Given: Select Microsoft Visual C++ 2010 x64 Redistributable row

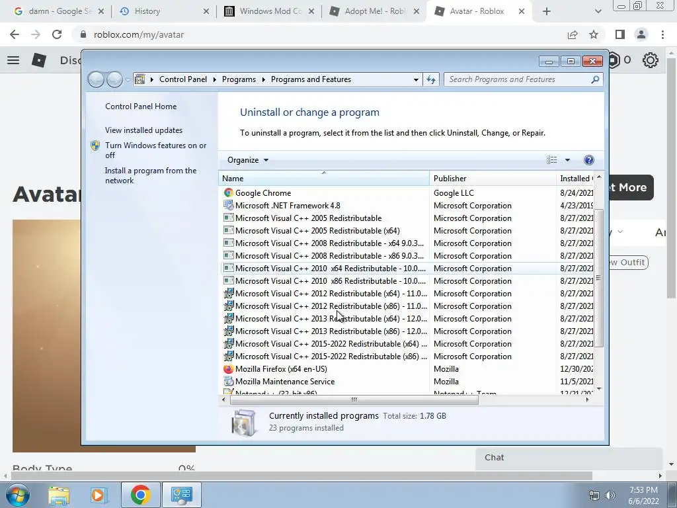Looking at the screenshot, I should point(407,269).
